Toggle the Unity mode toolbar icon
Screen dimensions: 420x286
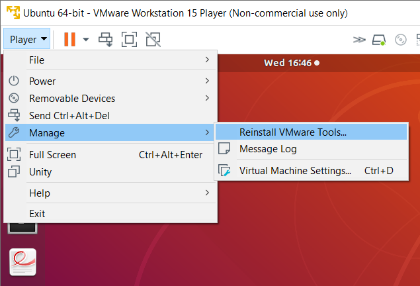[153, 40]
